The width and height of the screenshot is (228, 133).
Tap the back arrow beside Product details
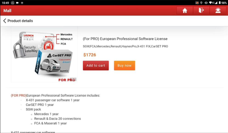(5, 21)
